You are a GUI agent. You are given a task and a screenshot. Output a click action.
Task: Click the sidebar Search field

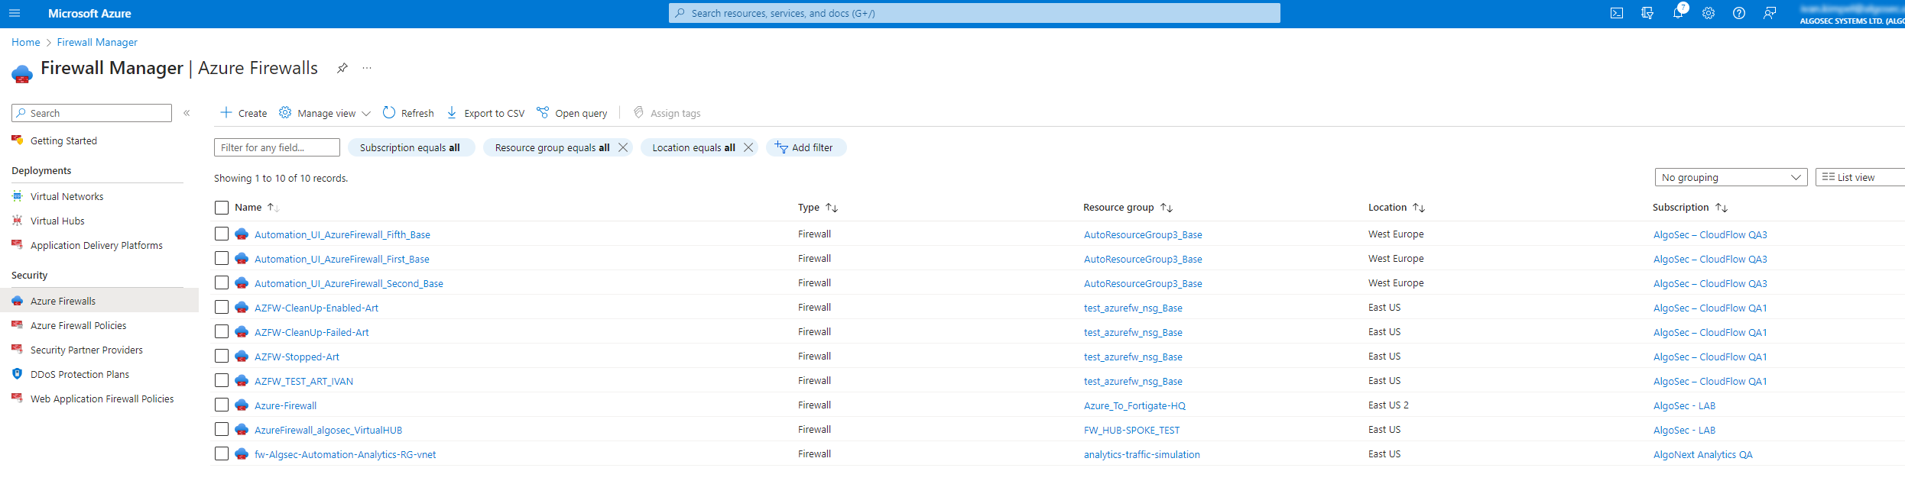click(x=92, y=113)
